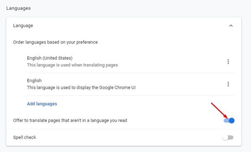Open more actions for English (United States)
The image size is (251, 152).
tap(228, 62)
